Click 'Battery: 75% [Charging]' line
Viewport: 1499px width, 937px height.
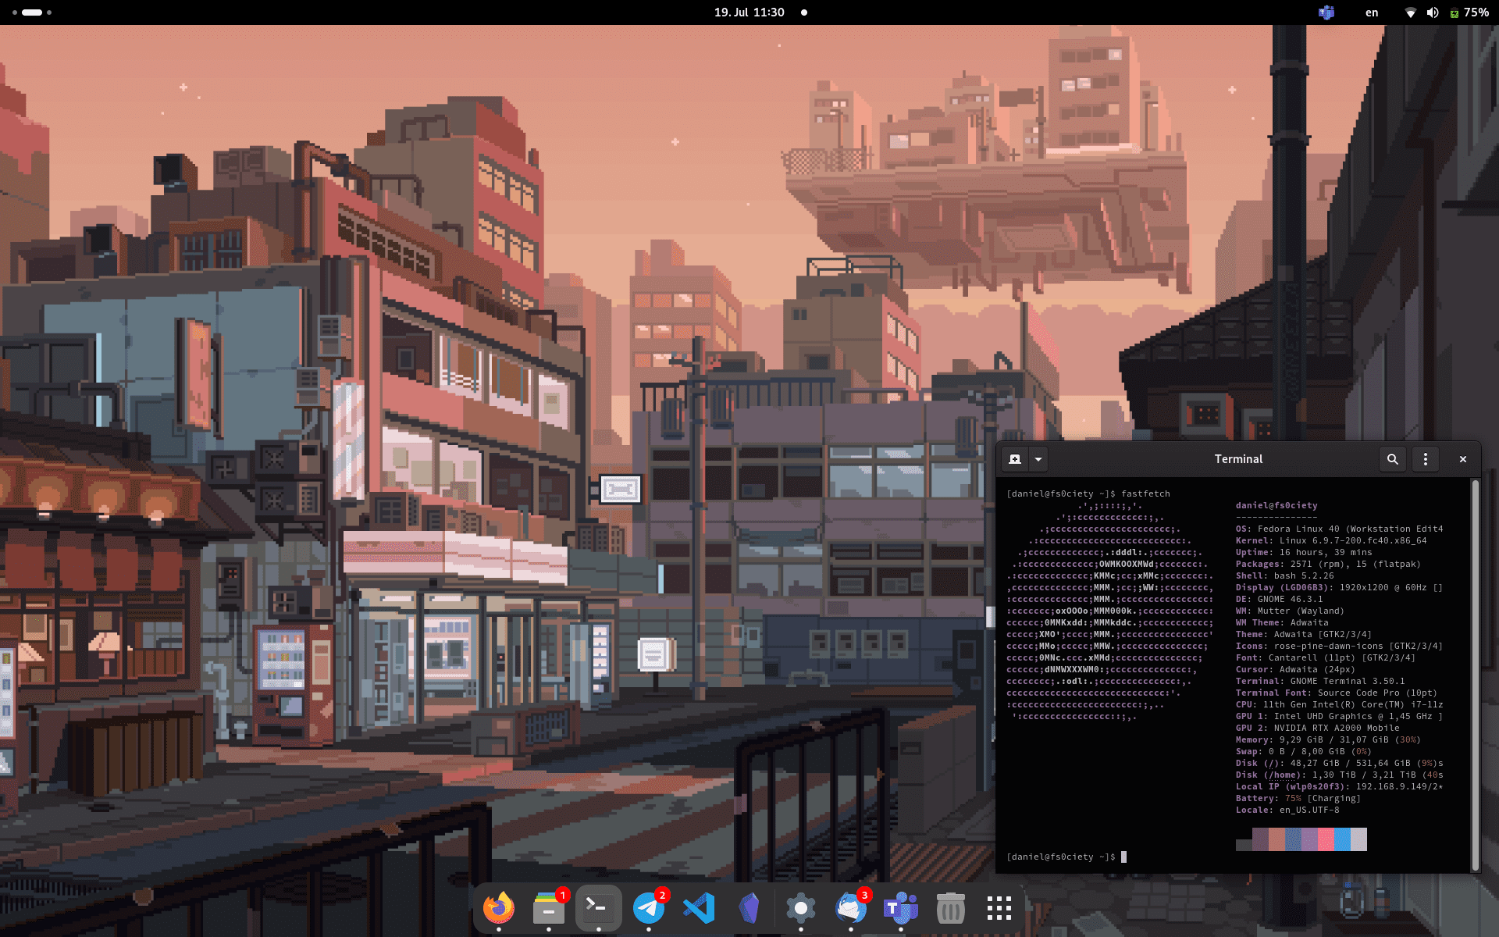click(1298, 798)
